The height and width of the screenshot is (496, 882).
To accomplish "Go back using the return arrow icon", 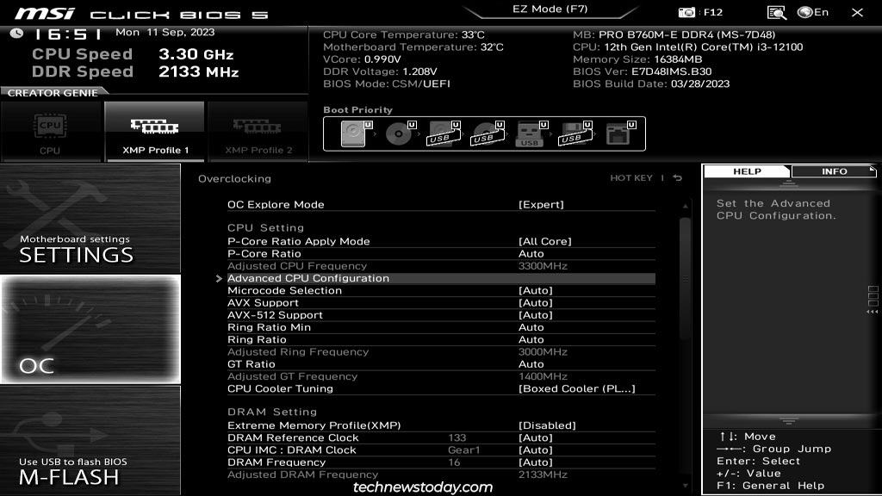I will (678, 177).
